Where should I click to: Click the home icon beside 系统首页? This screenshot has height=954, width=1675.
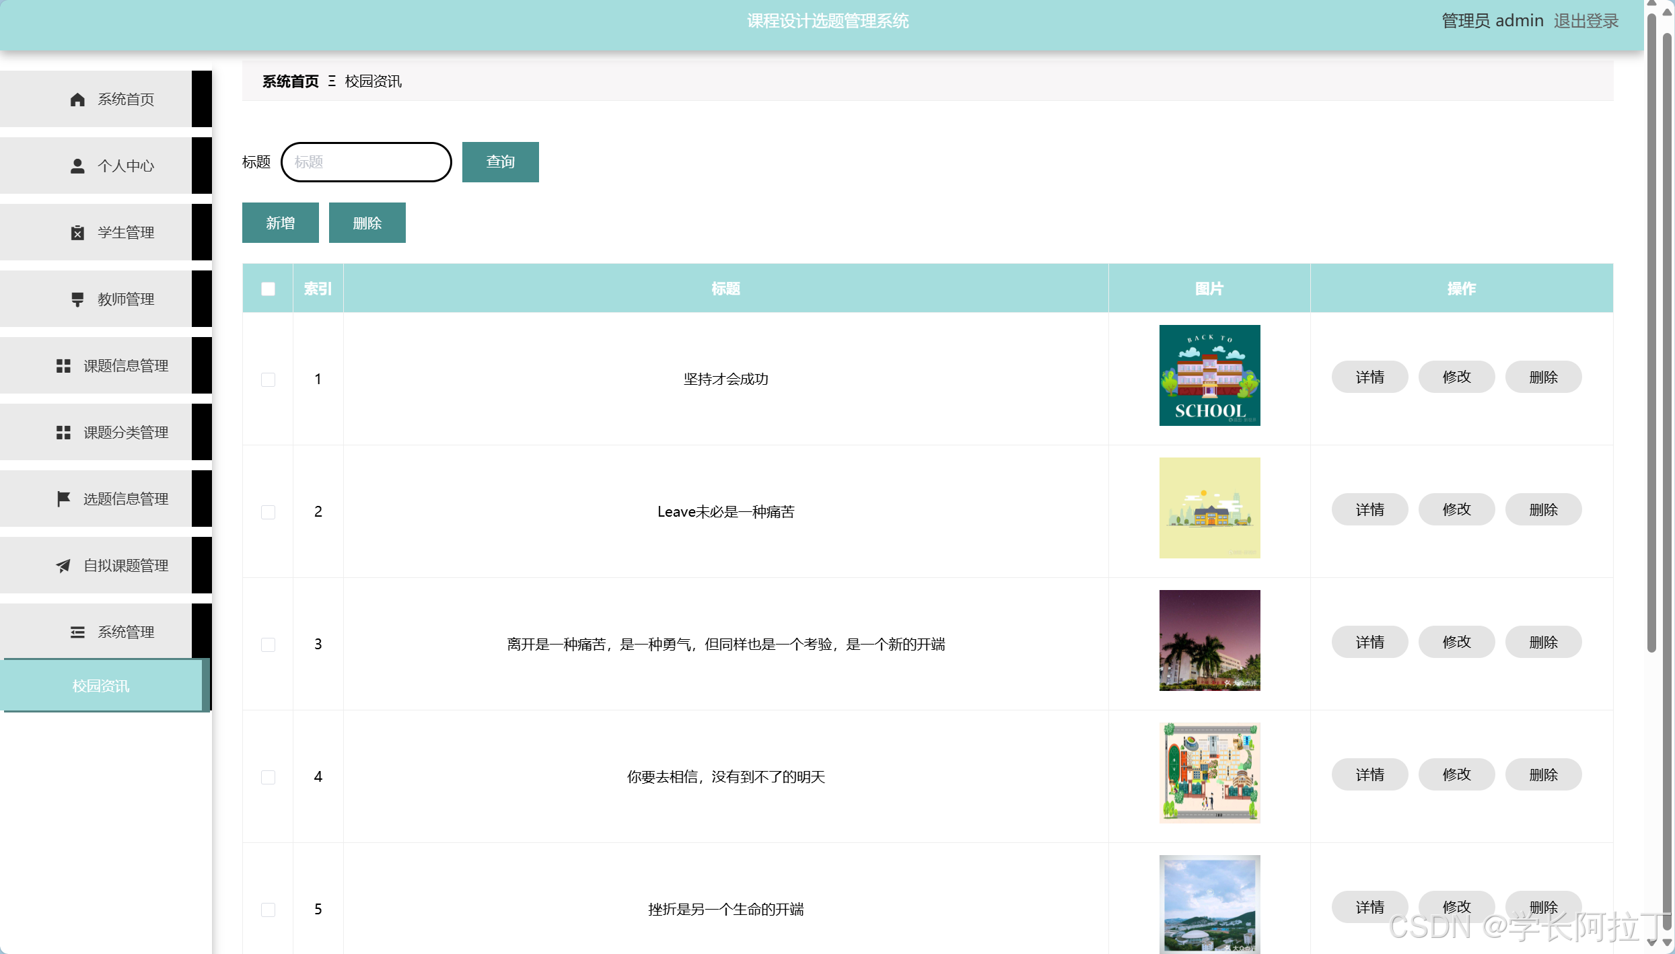77,100
